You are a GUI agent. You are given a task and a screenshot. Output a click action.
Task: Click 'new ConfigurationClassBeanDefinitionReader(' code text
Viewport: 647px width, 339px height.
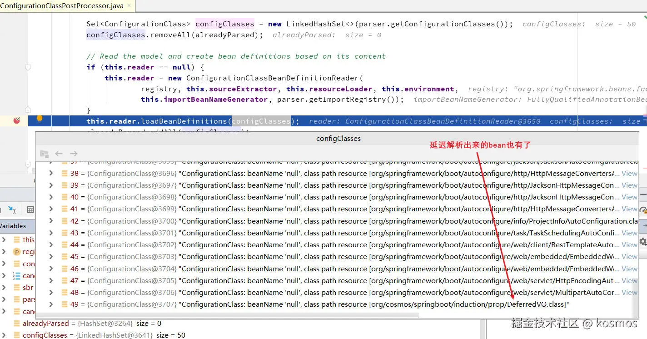click(x=266, y=78)
